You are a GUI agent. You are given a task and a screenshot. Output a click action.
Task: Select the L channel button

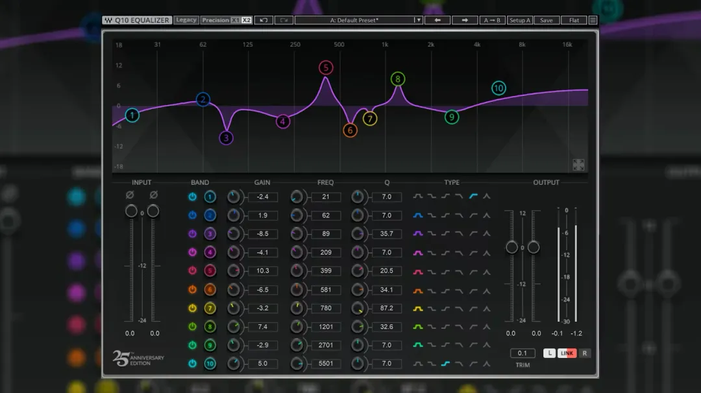[550, 353]
